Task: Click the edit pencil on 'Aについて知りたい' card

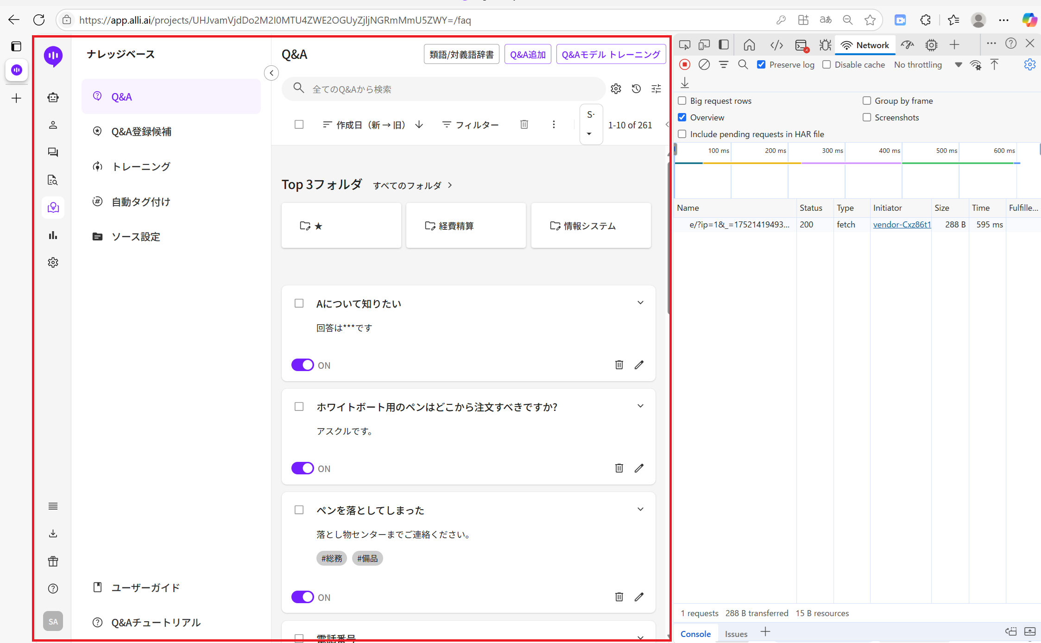Action: [639, 365]
